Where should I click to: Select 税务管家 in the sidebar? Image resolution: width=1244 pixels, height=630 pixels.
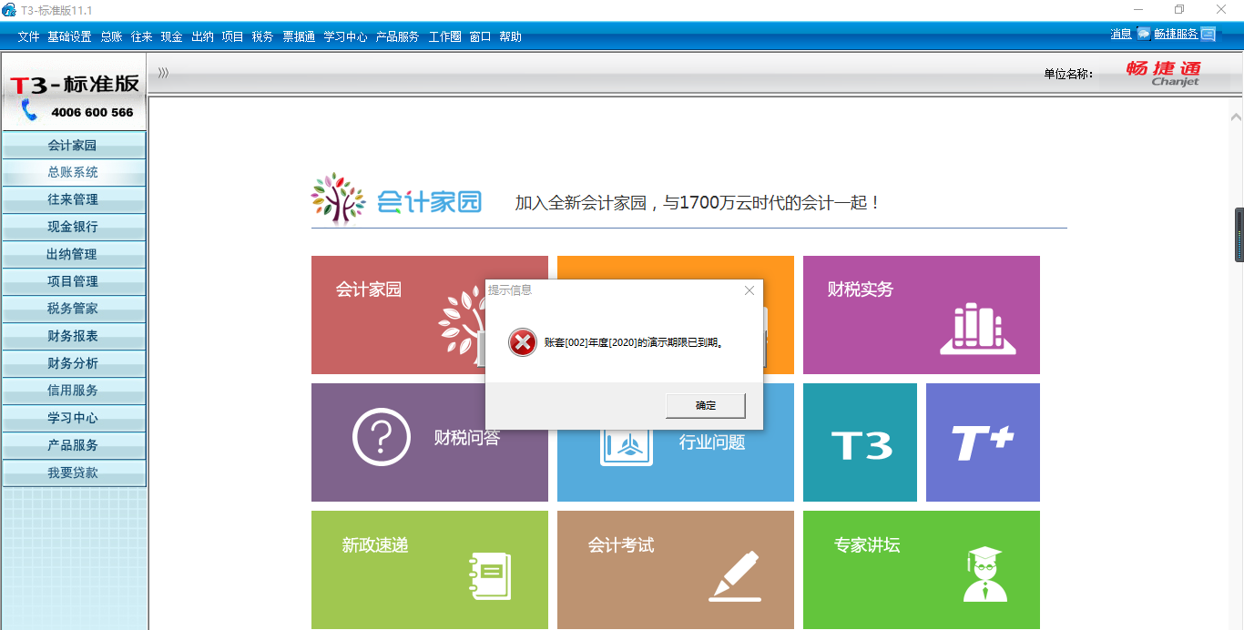pyautogui.click(x=73, y=309)
